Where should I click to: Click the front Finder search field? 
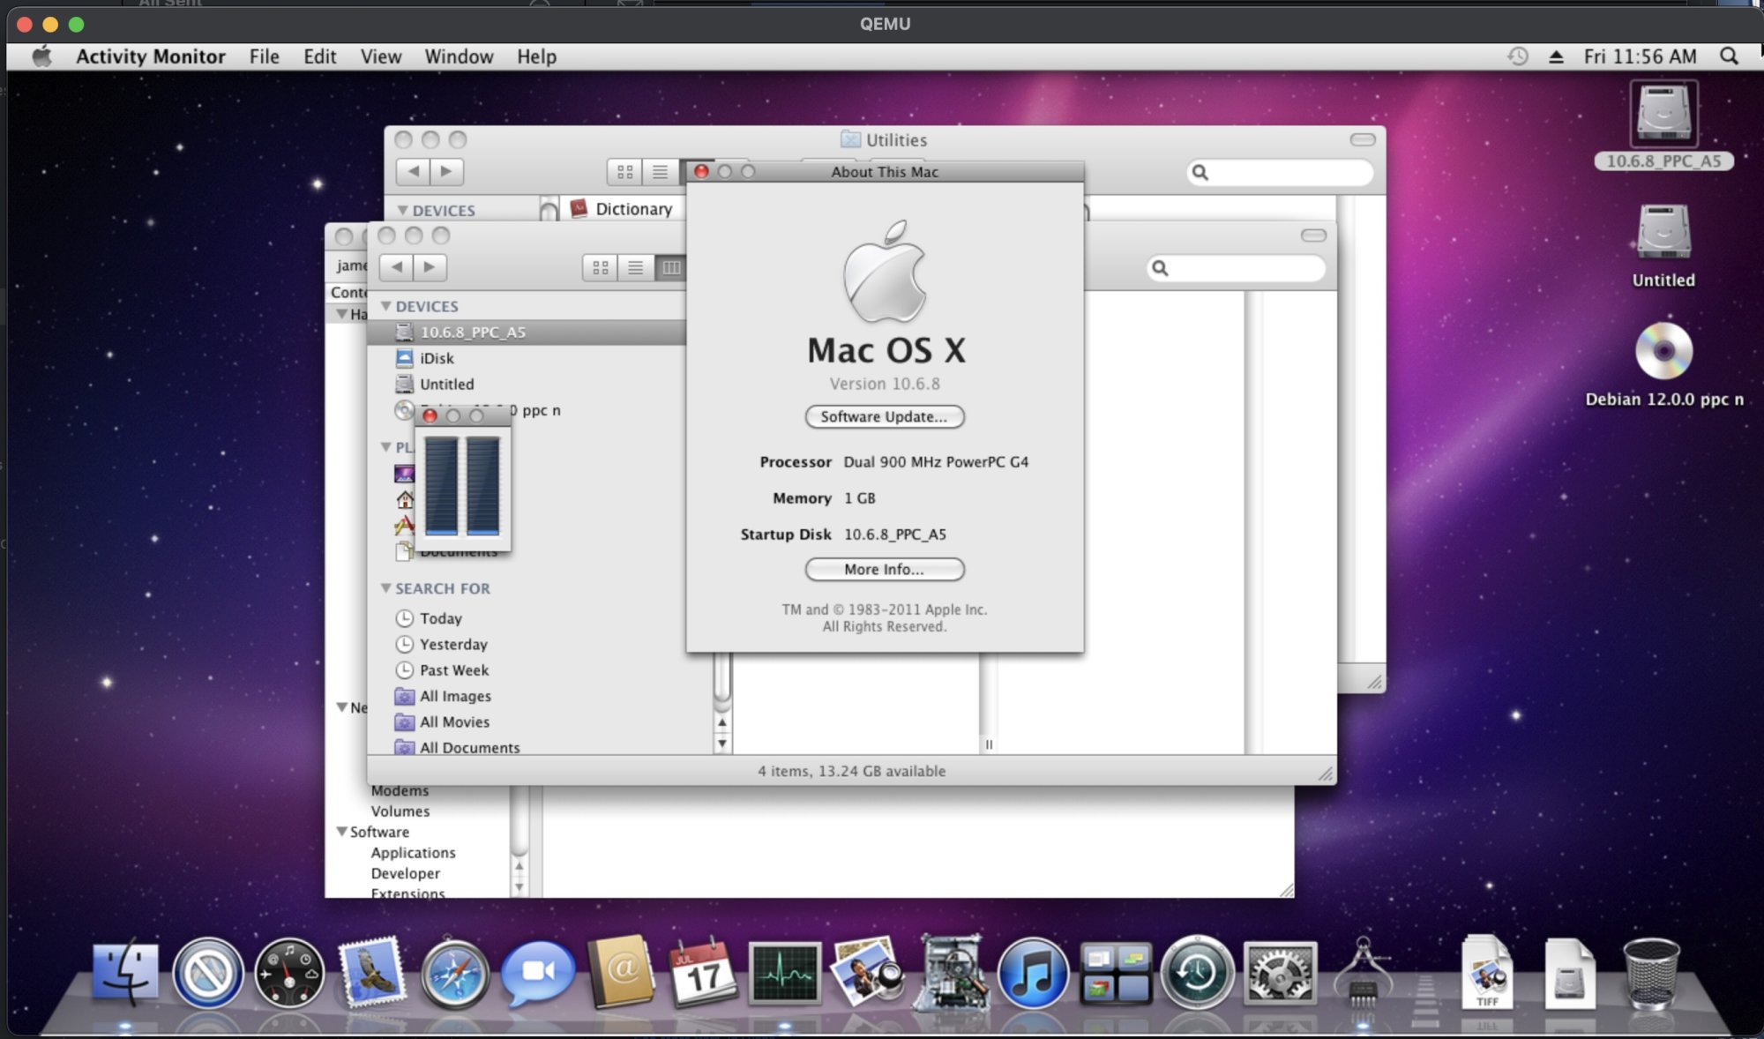pos(1244,268)
